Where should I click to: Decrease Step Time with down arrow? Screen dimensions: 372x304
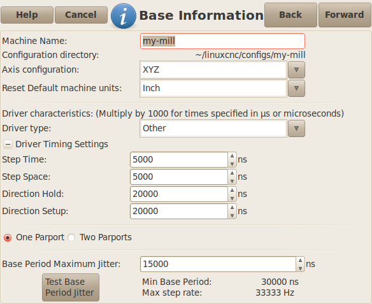232,164
